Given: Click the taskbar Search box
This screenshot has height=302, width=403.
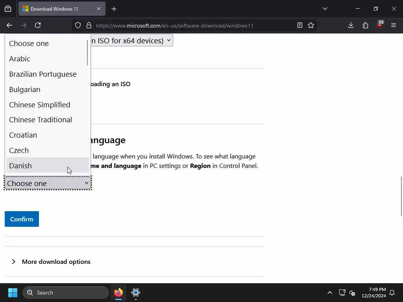Looking at the screenshot, I should click(x=66, y=293).
